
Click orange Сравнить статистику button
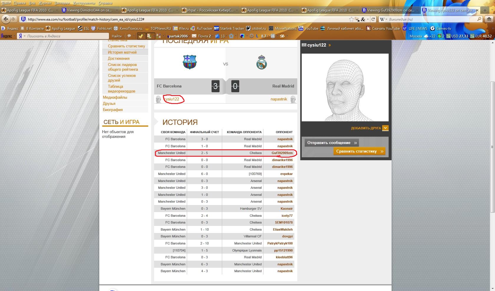(x=359, y=151)
